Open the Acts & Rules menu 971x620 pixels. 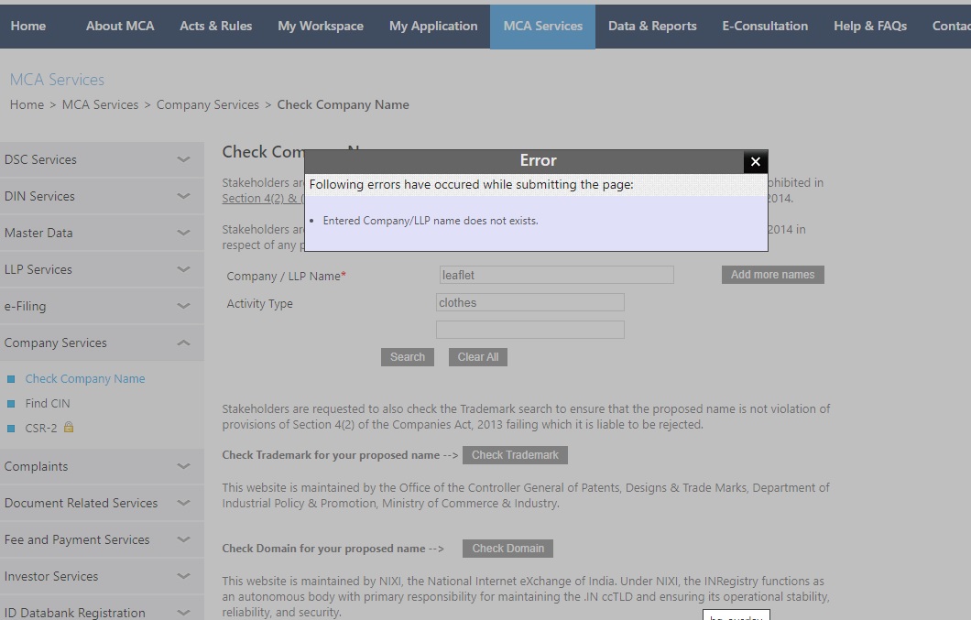click(x=215, y=26)
